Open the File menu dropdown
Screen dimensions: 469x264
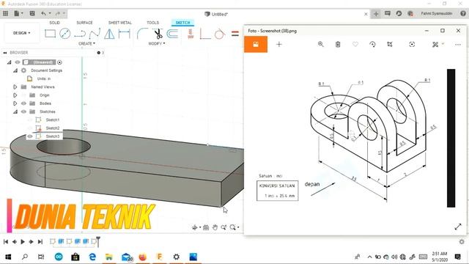[x=18, y=13]
